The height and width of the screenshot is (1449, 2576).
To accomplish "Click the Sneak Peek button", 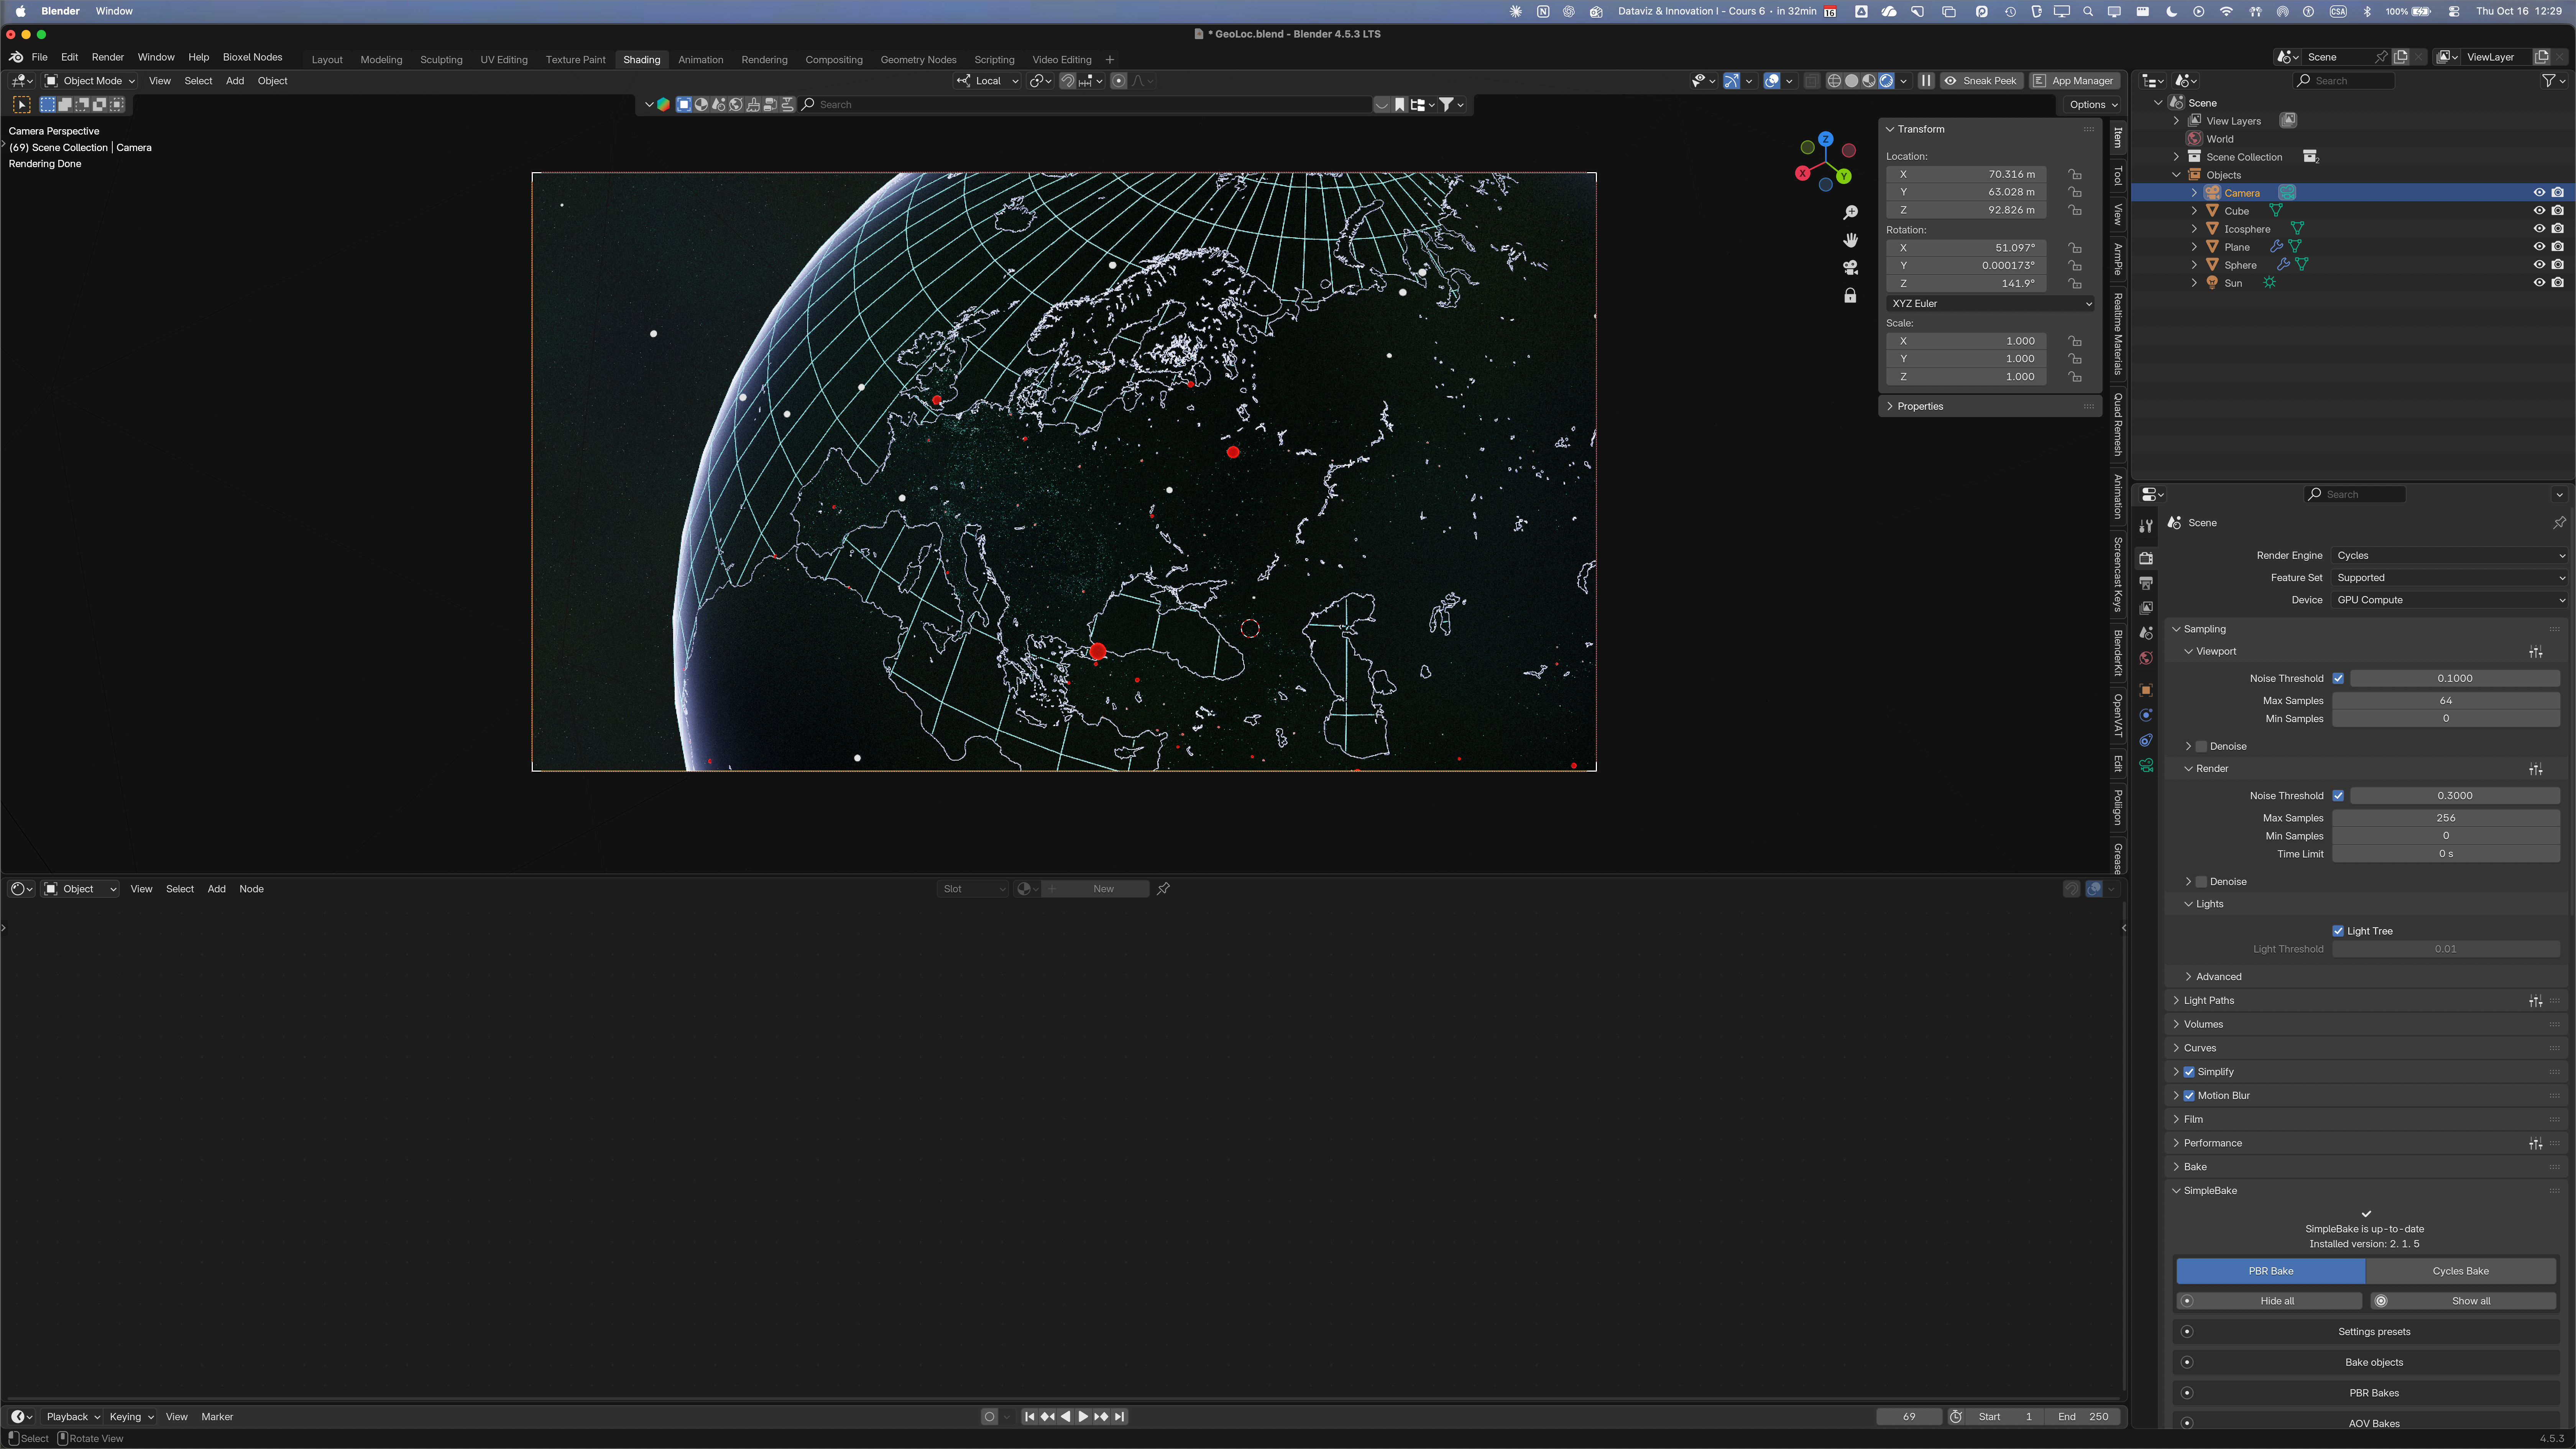I will [x=1981, y=81].
